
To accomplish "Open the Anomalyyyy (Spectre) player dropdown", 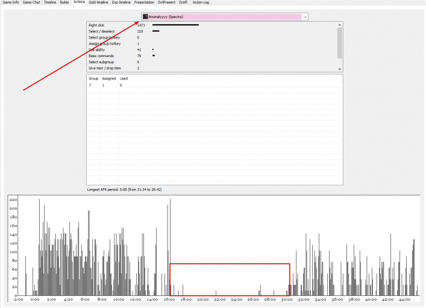I will (x=224, y=17).
